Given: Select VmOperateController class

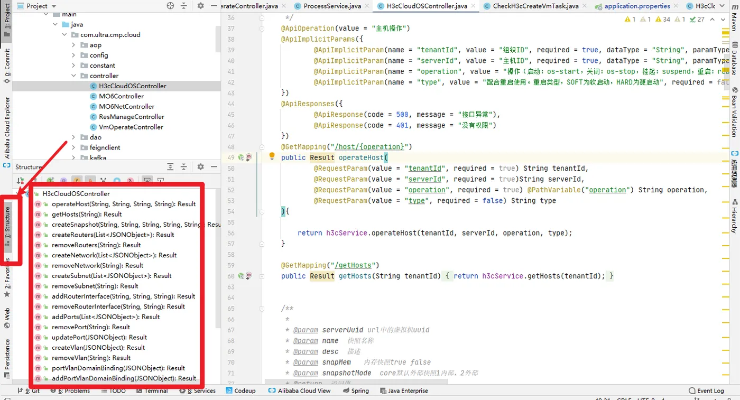Looking at the screenshot, I should (x=131, y=127).
